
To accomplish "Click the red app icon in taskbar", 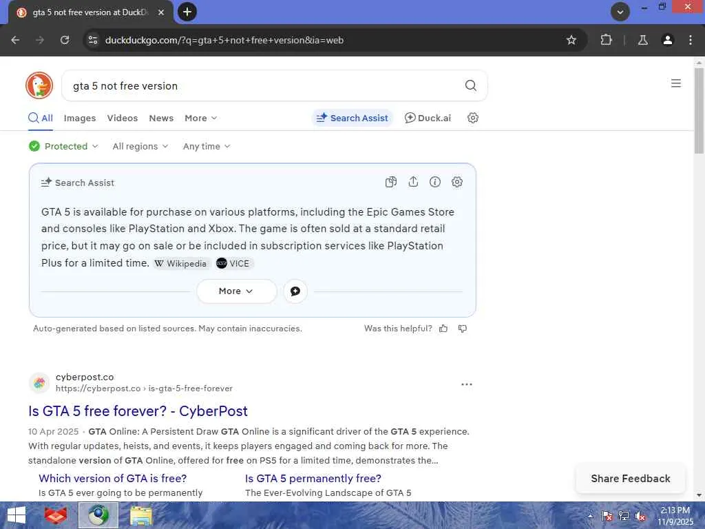I will coord(55,515).
